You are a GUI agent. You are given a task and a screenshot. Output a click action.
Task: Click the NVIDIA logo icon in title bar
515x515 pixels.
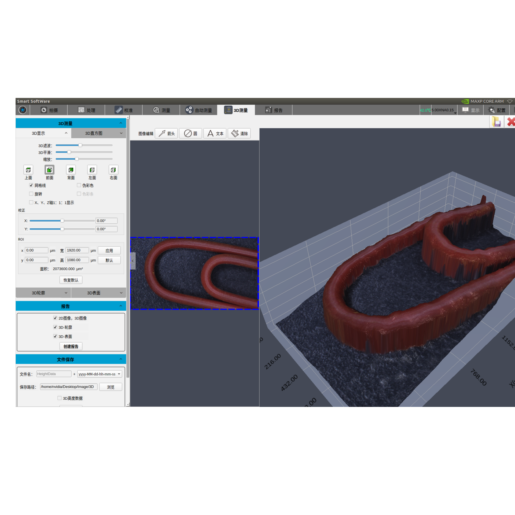click(x=465, y=101)
